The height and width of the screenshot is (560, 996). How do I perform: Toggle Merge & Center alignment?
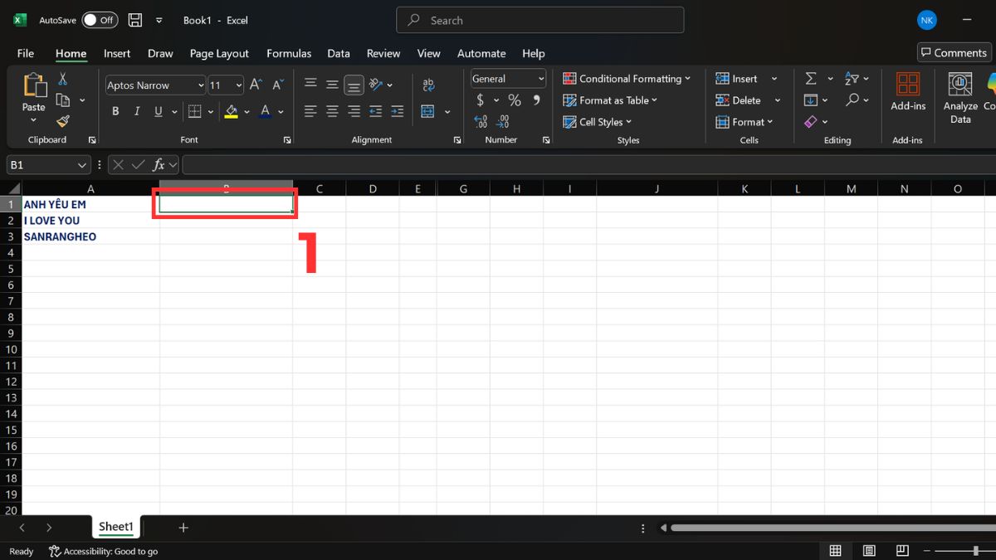(x=429, y=110)
